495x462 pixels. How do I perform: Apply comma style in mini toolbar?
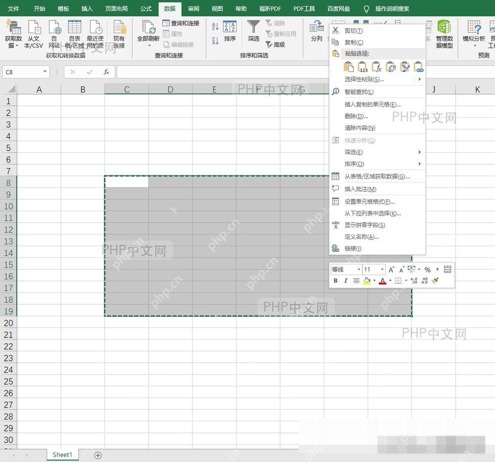437,270
